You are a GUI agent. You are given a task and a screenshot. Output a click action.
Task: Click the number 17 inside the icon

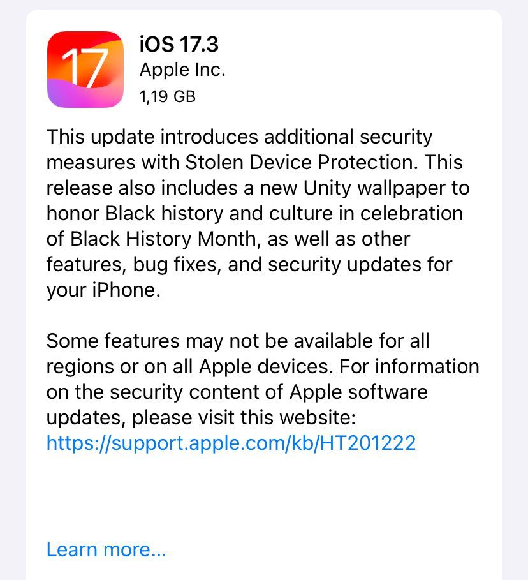[85, 68]
